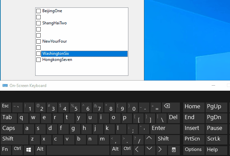The image size is (230, 156).
Task: Click the forward slash question key
Action: pyautogui.click(x=138, y=139)
